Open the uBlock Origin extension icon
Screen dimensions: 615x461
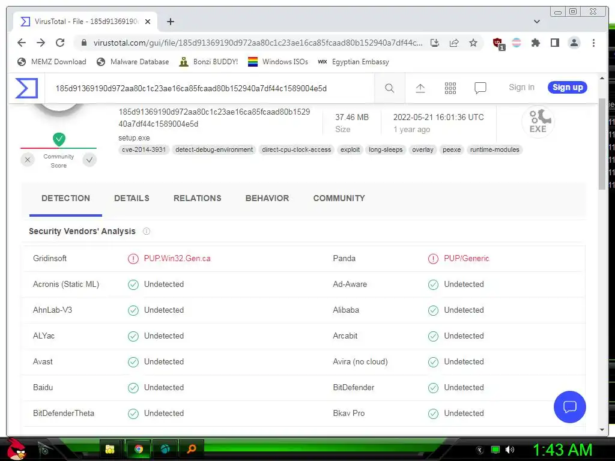pyautogui.click(x=498, y=43)
